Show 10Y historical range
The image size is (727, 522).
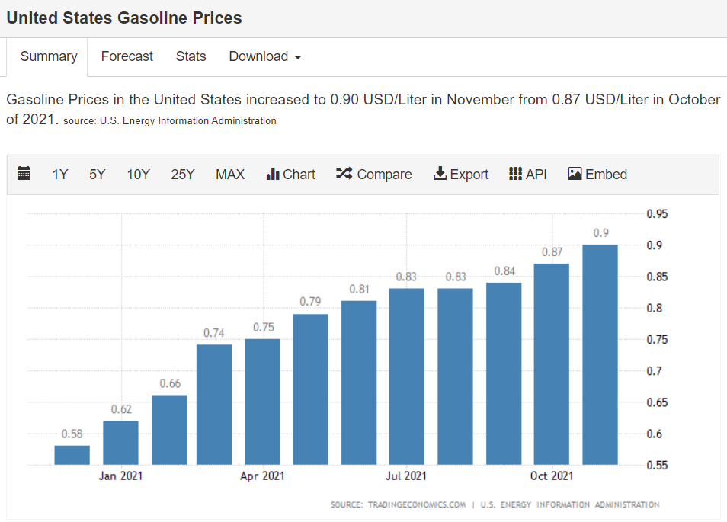pyautogui.click(x=138, y=175)
